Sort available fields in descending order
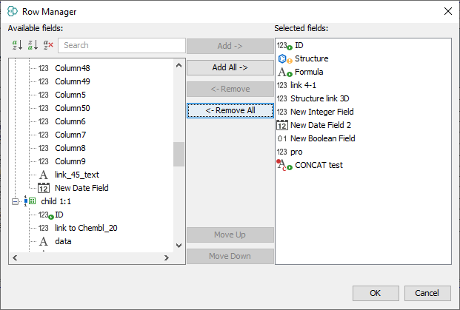 click(x=33, y=45)
